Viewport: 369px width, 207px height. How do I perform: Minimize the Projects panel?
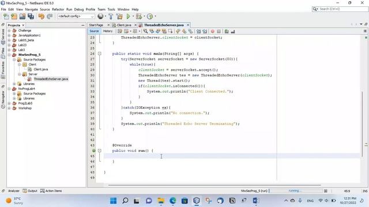[x=83, y=25]
